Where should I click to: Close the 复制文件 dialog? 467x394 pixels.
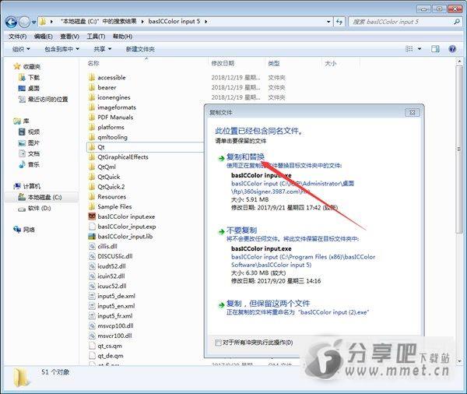tap(413, 112)
